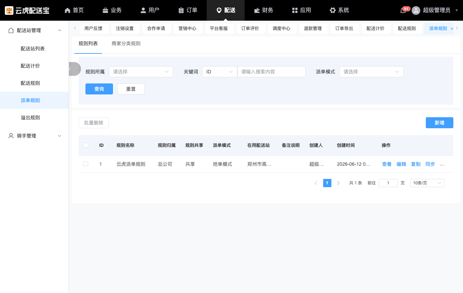The height and width of the screenshot is (293, 463).
Task: Open 配送站列表 in the sidebar
Action: (34, 49)
